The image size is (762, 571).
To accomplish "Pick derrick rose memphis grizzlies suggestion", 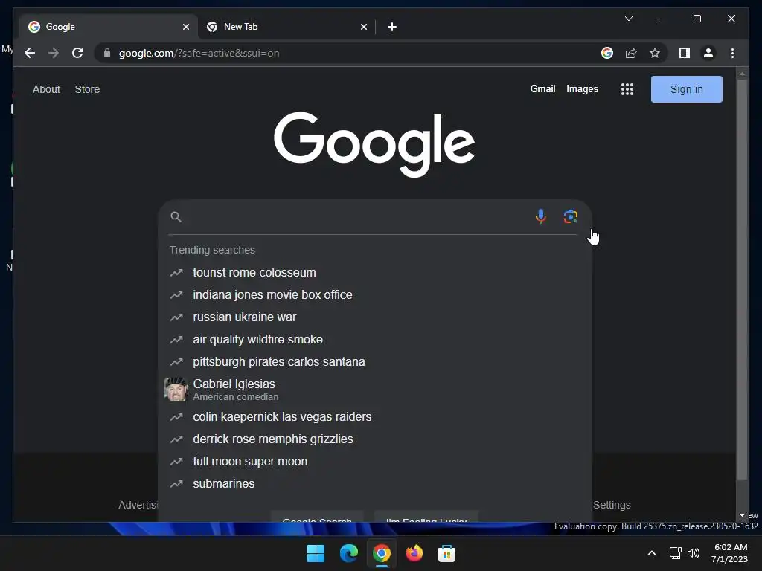I will (x=375, y=439).
